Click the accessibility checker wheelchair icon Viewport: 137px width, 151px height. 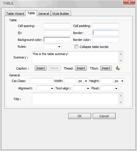pos(118,68)
